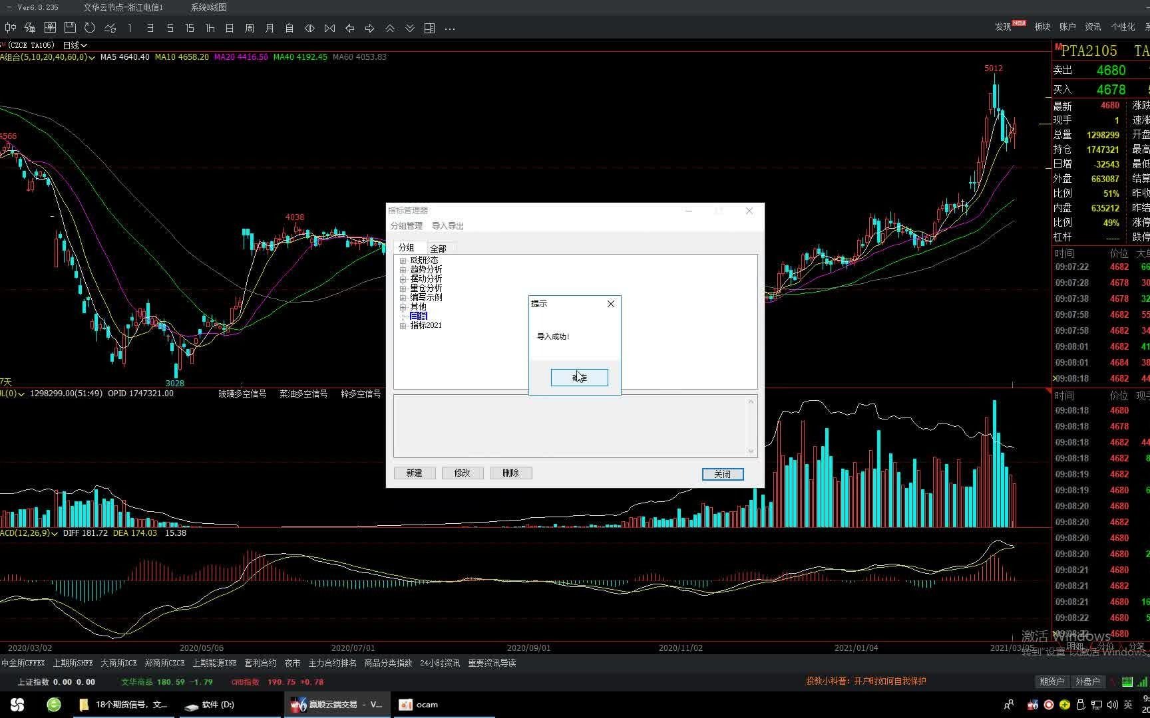Open the 导入导出 menu in indicator manager
The width and height of the screenshot is (1150, 718).
click(447, 226)
